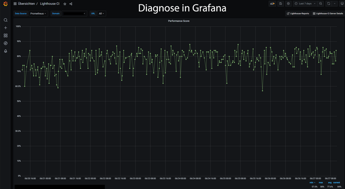Image resolution: width=345 pixels, height=189 pixels.
Task: Open the Explore compass icon
Action: (x=5, y=43)
